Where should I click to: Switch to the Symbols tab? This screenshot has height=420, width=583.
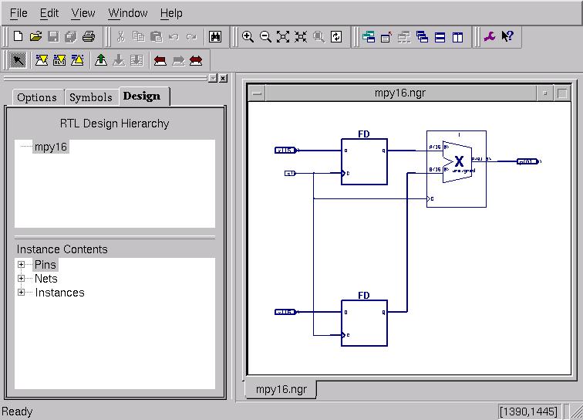[90, 97]
